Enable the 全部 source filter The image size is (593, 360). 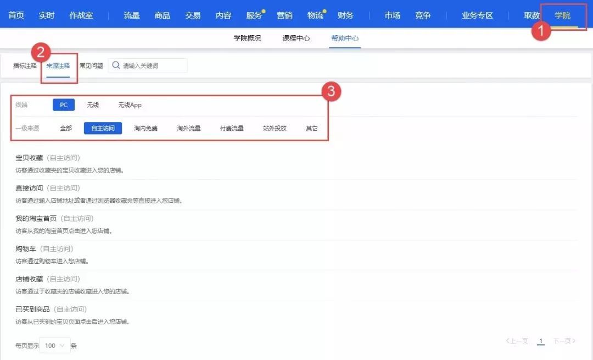coord(65,128)
